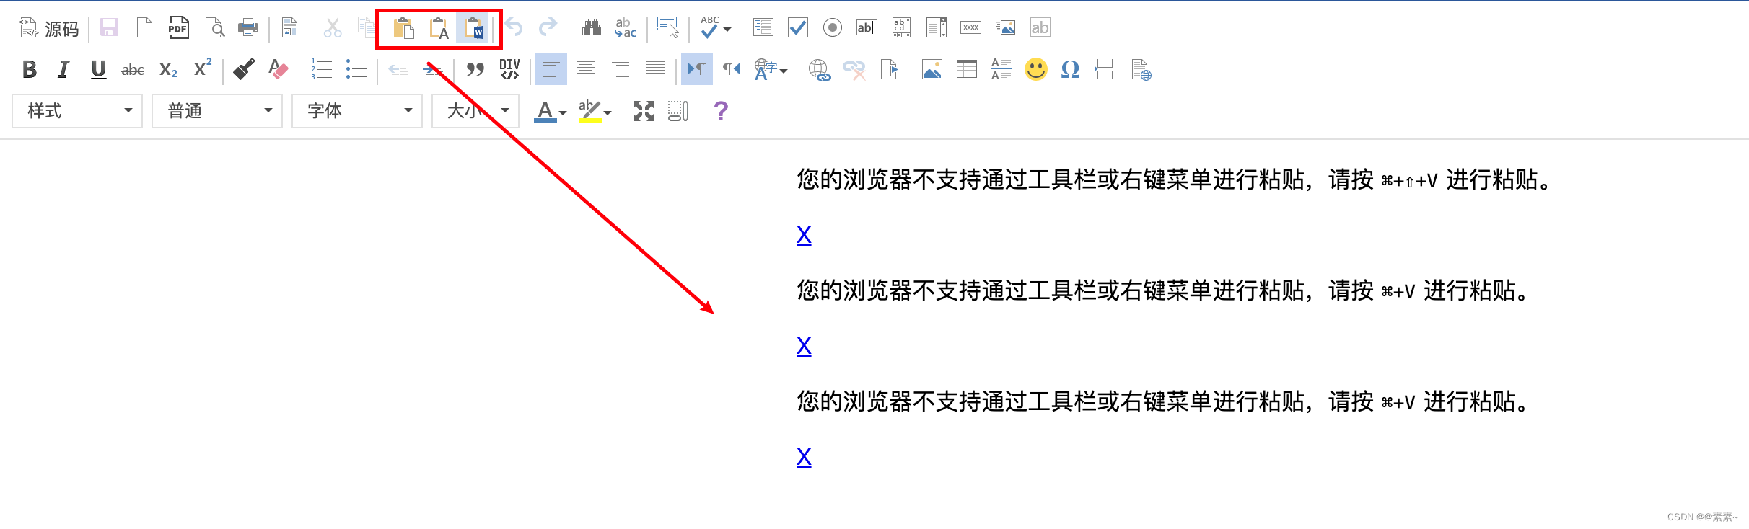1749x529 pixels.
Task: Insert an anchor
Action: 889,69
